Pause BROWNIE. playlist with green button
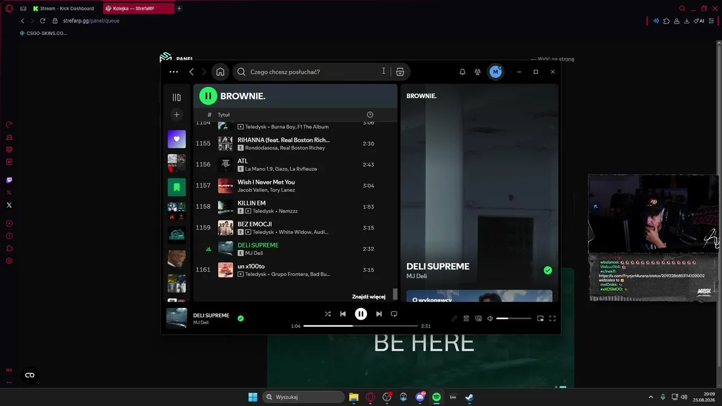The height and width of the screenshot is (406, 722). click(x=208, y=96)
